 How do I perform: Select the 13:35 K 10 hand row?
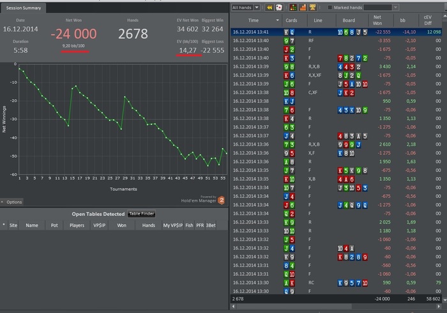tap(337, 179)
